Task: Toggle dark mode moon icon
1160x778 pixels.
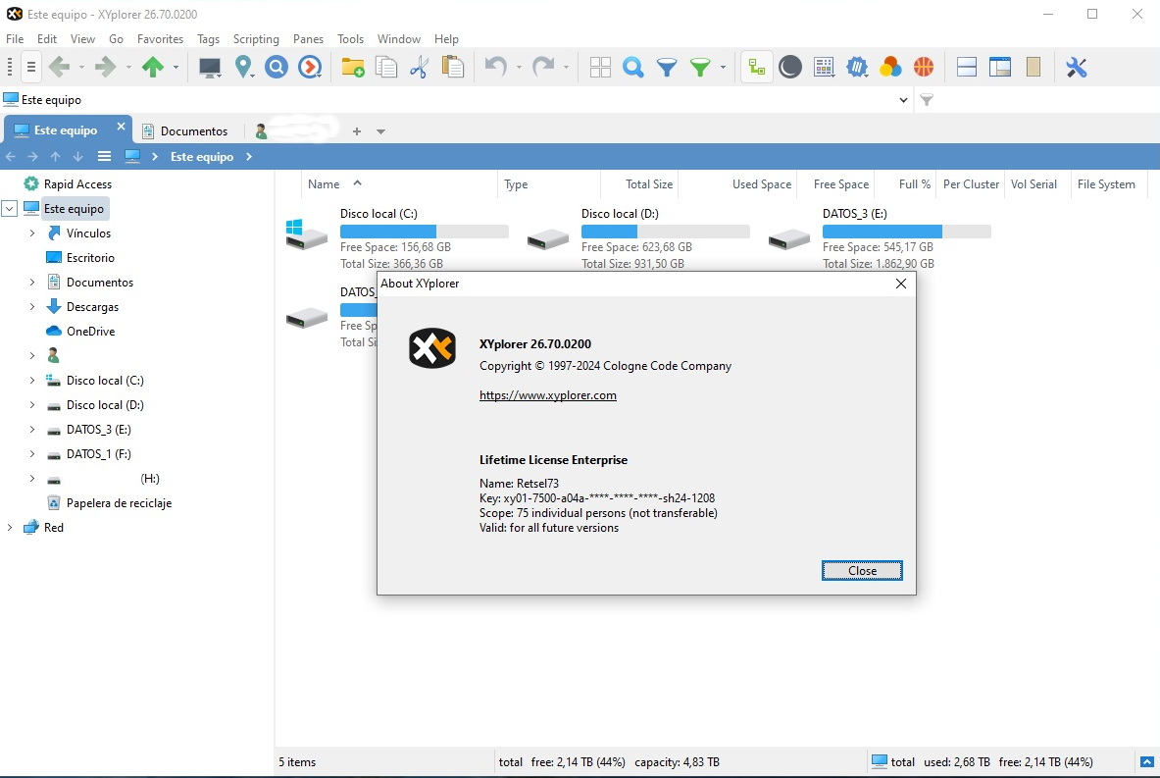Action: click(790, 68)
